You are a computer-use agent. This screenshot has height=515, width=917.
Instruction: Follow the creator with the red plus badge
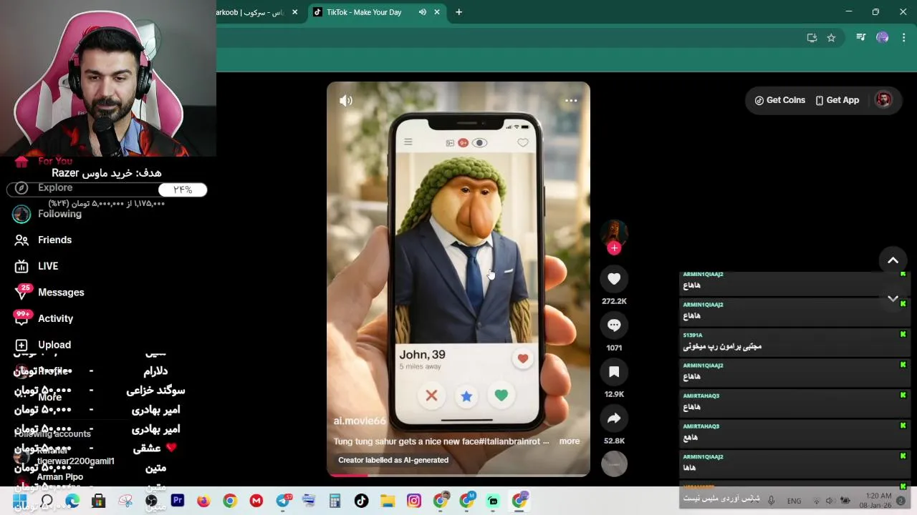click(614, 248)
